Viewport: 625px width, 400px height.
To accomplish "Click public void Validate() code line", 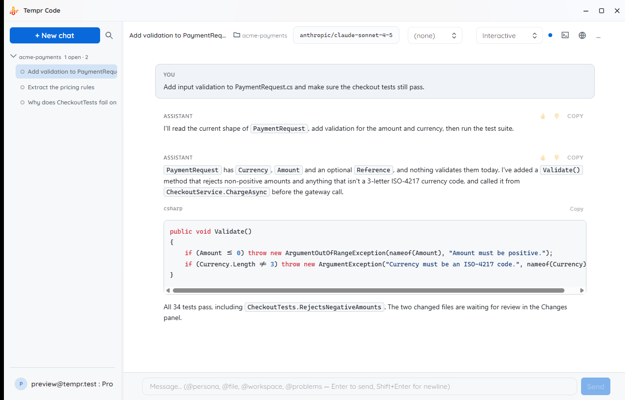I will click(211, 231).
